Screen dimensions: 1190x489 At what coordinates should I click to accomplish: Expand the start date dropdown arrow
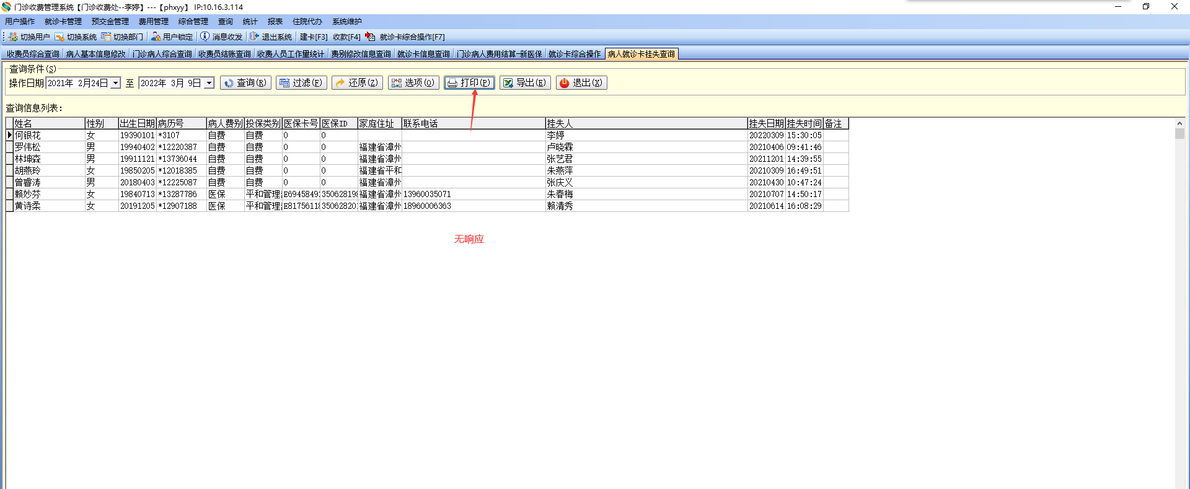(x=115, y=83)
